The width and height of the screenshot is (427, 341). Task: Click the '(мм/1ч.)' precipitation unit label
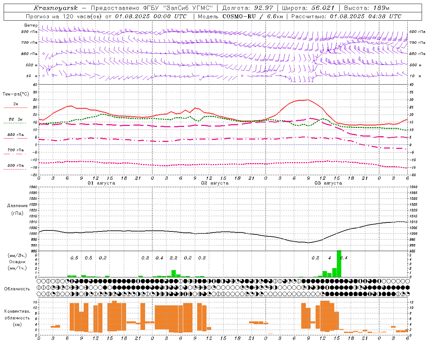[x=17, y=268]
